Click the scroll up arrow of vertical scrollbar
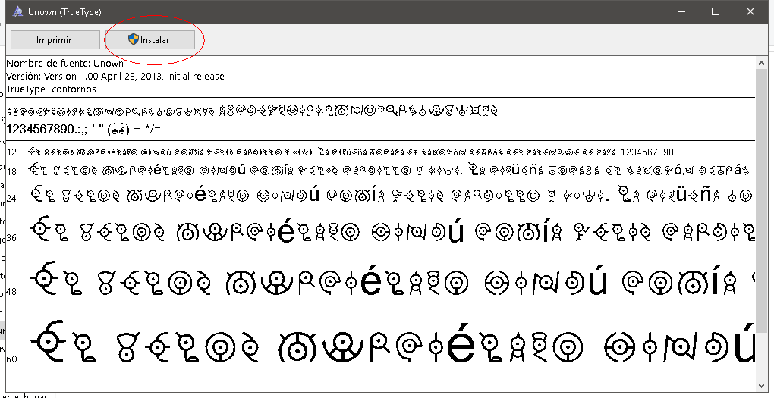This screenshot has width=774, height=398. tap(762, 63)
